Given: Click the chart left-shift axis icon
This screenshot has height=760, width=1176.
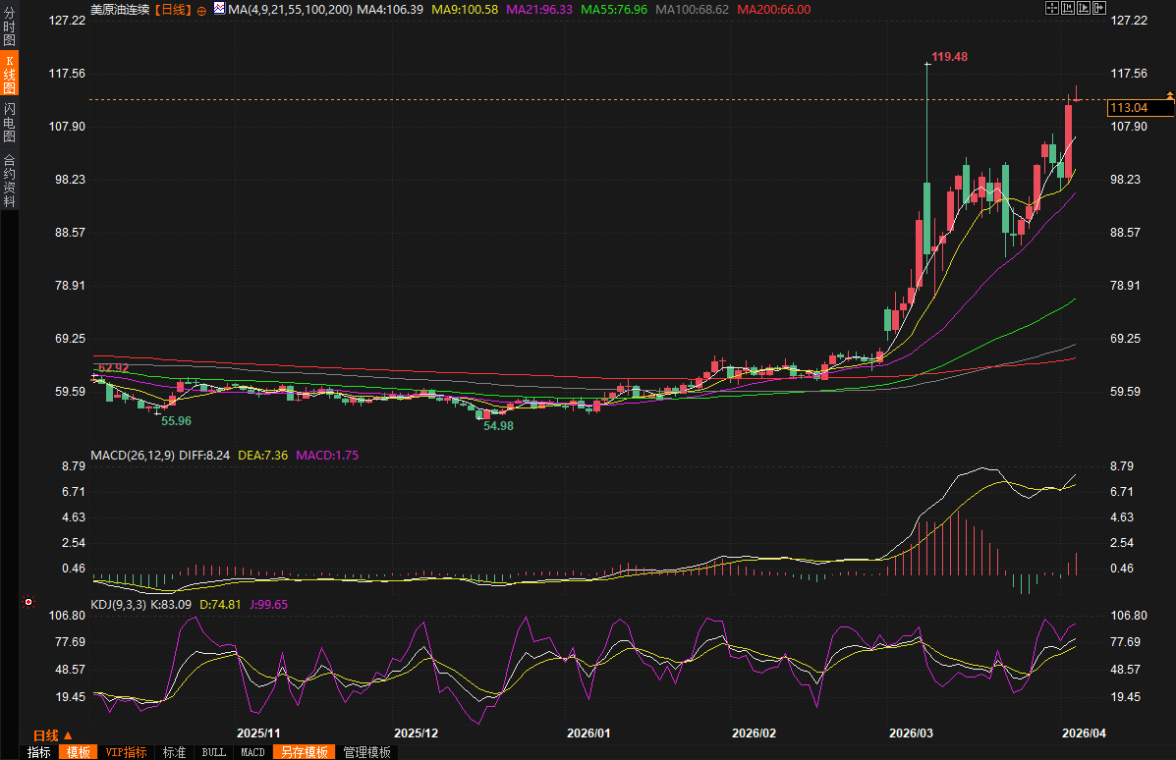Looking at the screenshot, I should click(x=1068, y=8).
